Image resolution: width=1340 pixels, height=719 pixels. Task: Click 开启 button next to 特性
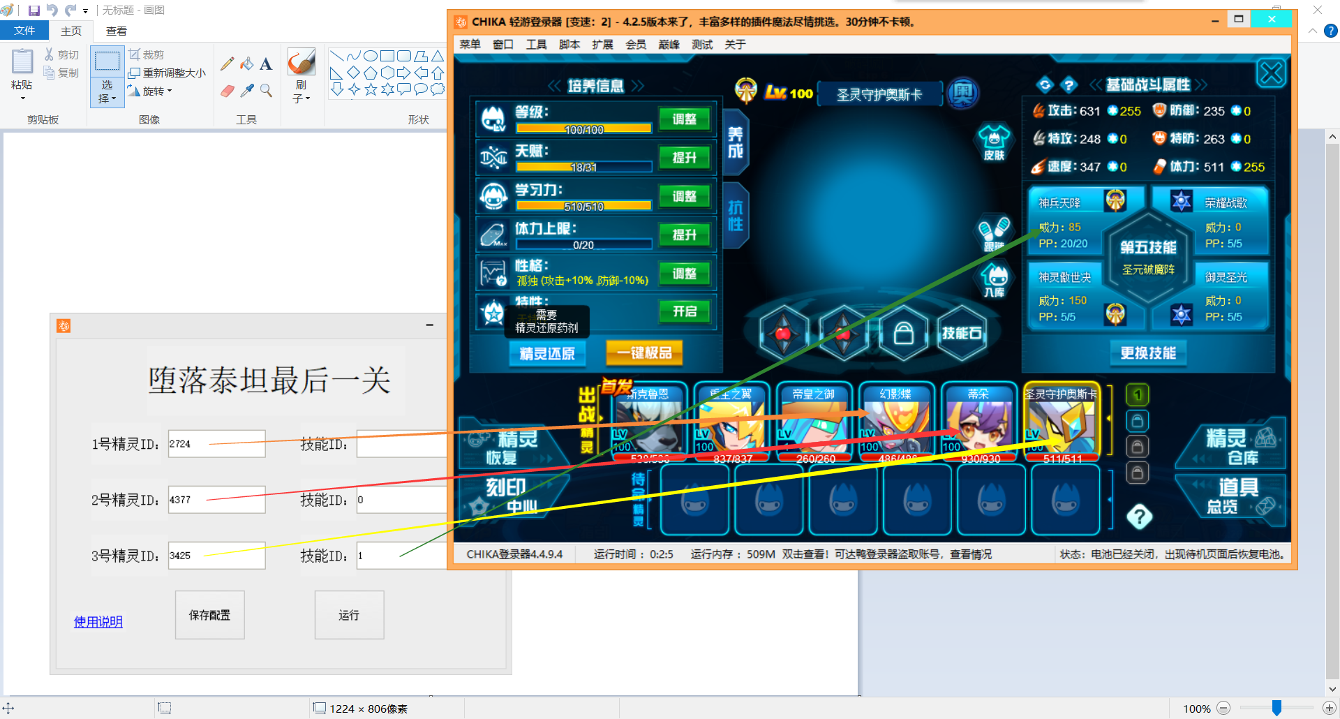tap(684, 311)
